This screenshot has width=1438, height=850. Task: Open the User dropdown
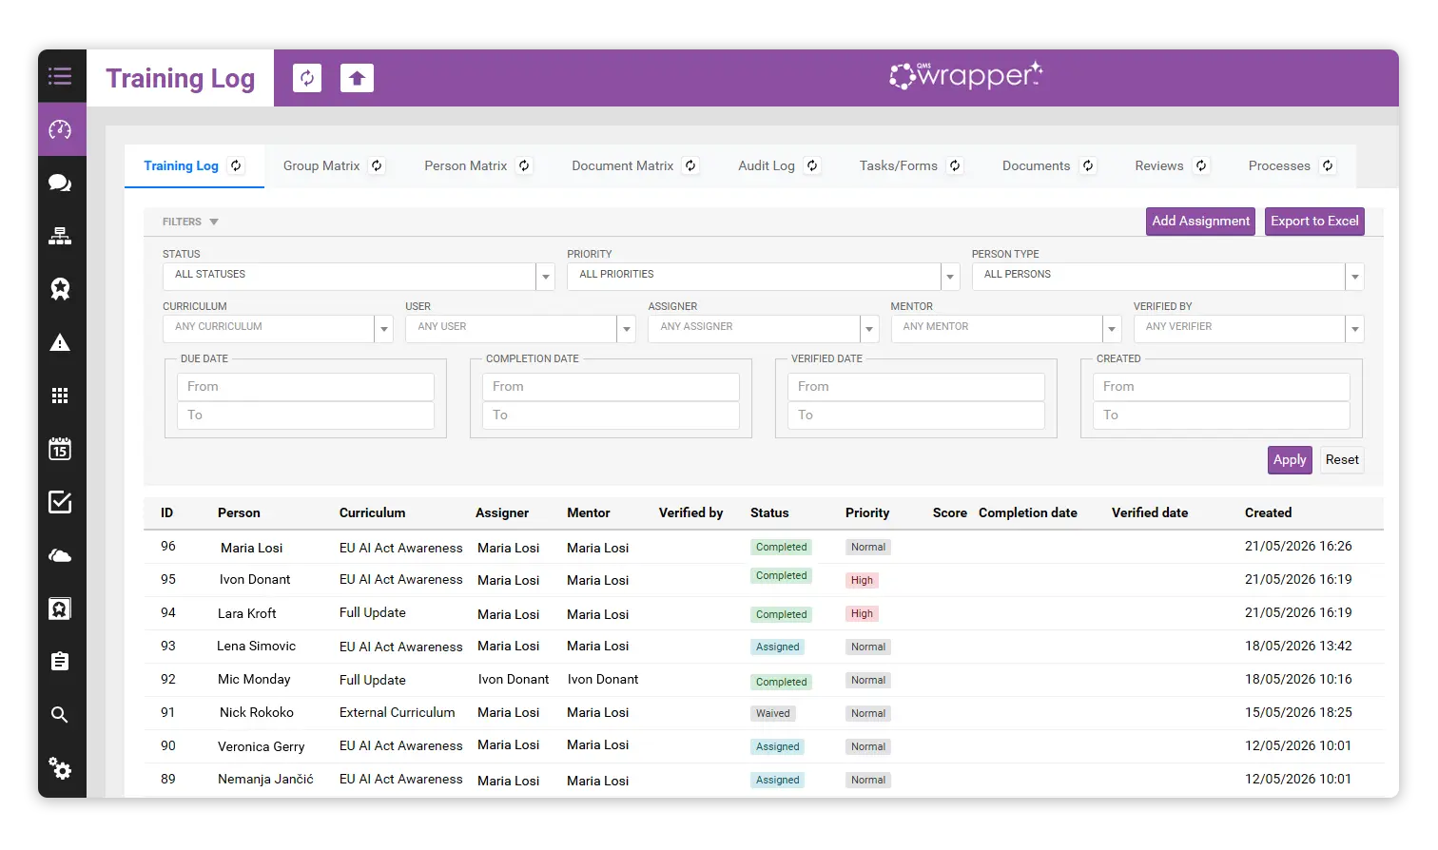coord(520,328)
